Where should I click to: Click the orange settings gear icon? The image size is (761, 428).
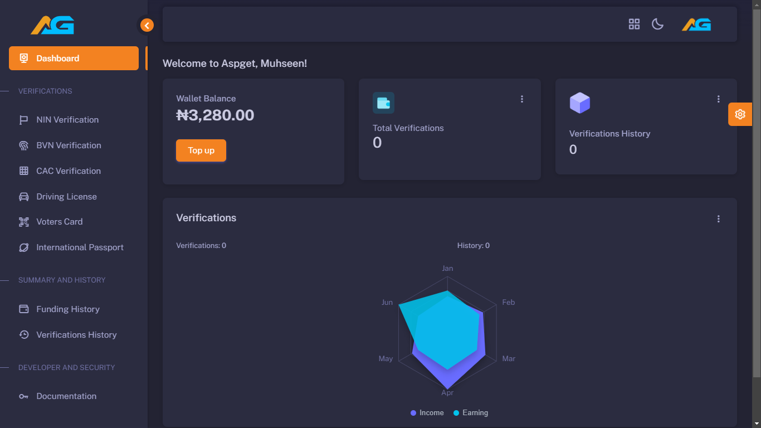tap(740, 114)
